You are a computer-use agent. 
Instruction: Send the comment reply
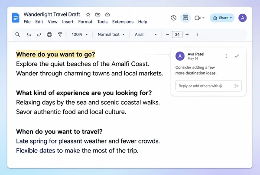pyautogui.click(x=237, y=86)
